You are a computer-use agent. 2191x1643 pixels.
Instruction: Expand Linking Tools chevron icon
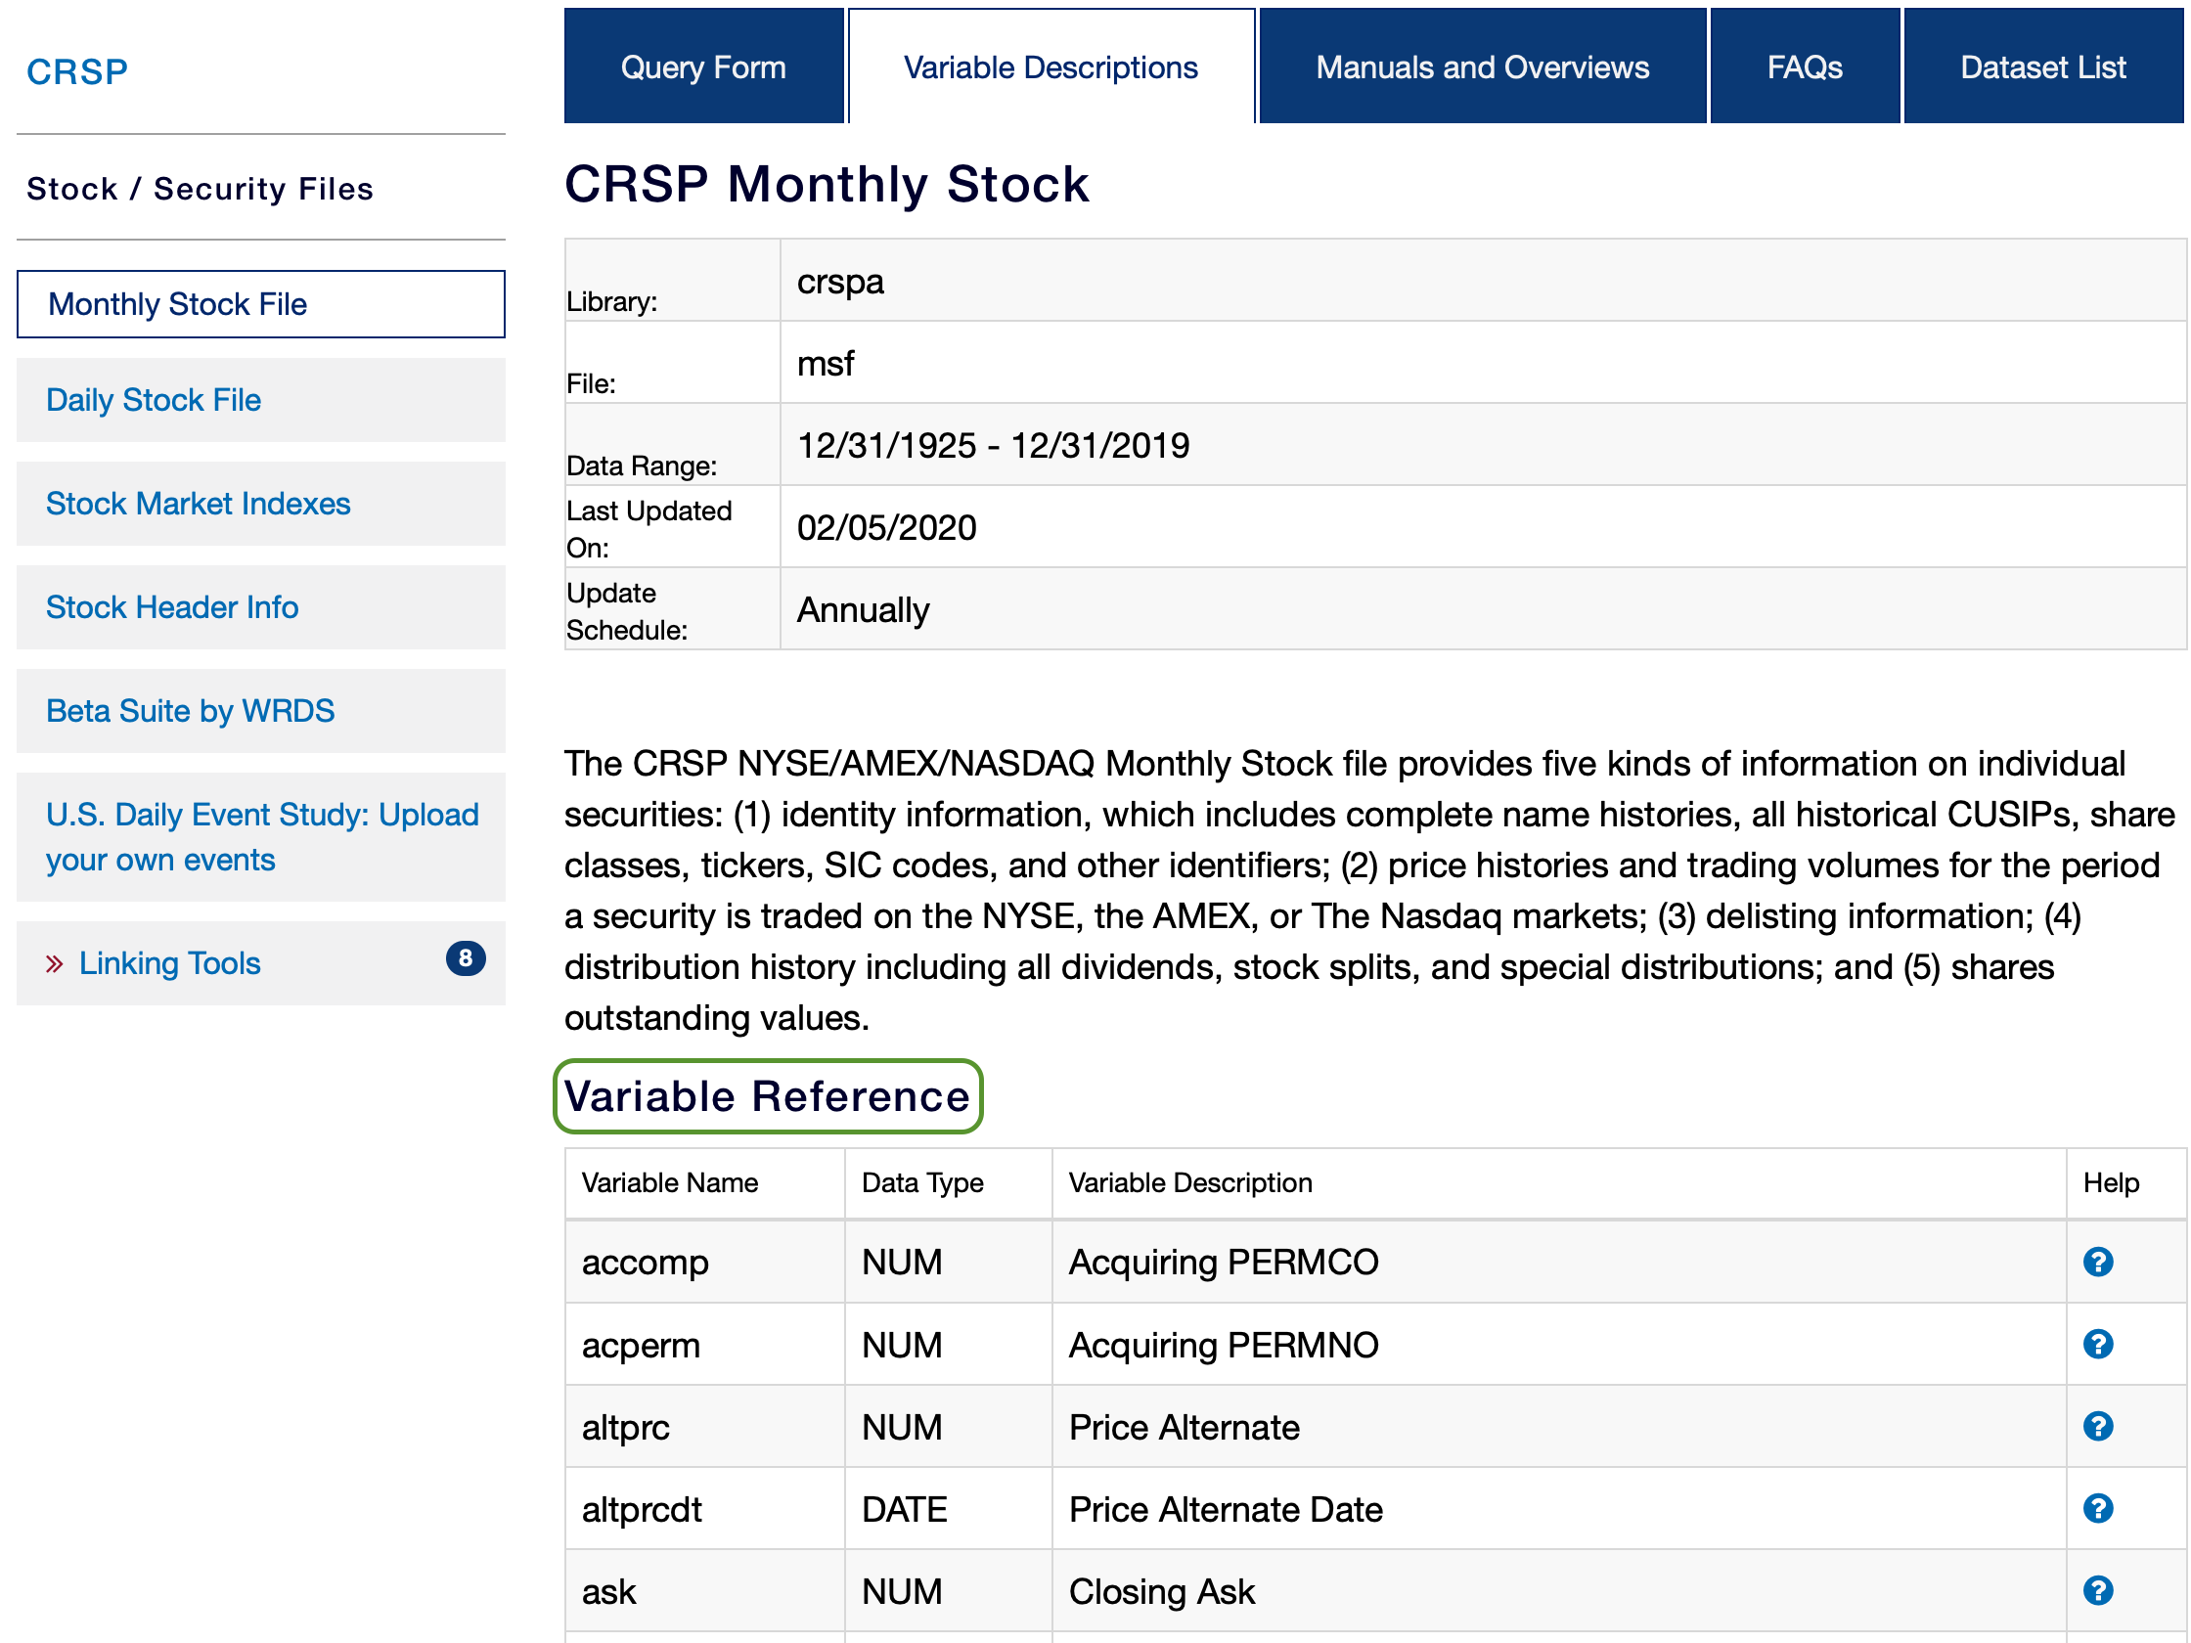click(55, 963)
